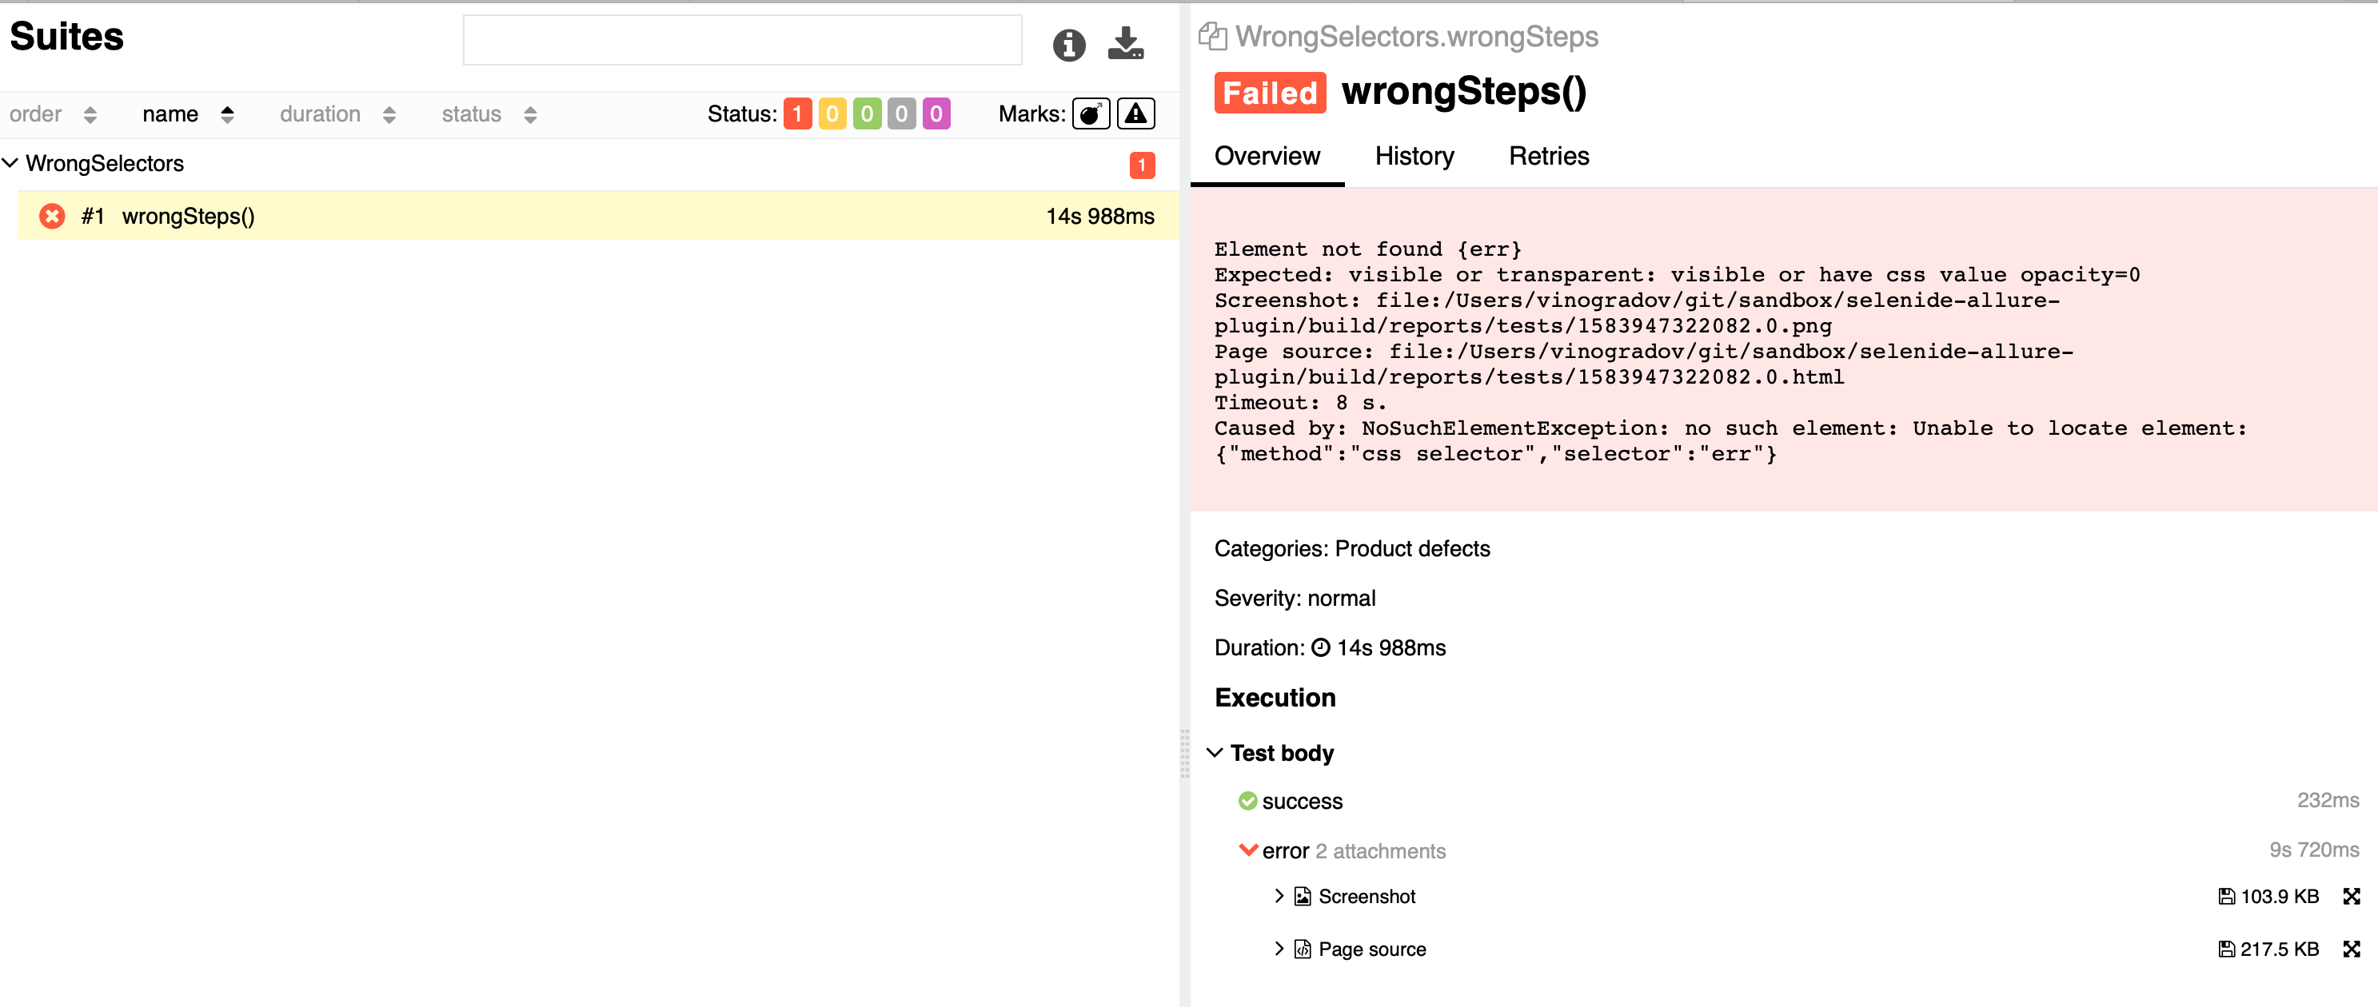Copy the WrongSelectors.wrongSteps full name
This screenshot has height=1007, width=2378.
[x=1211, y=37]
